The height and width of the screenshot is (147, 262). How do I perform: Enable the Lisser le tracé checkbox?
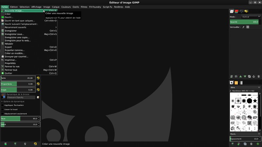[x=2, y=109]
